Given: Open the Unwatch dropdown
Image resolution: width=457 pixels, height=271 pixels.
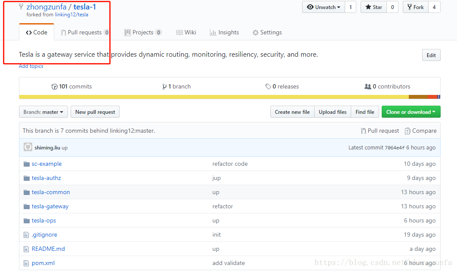Looking at the screenshot, I should (324, 7).
